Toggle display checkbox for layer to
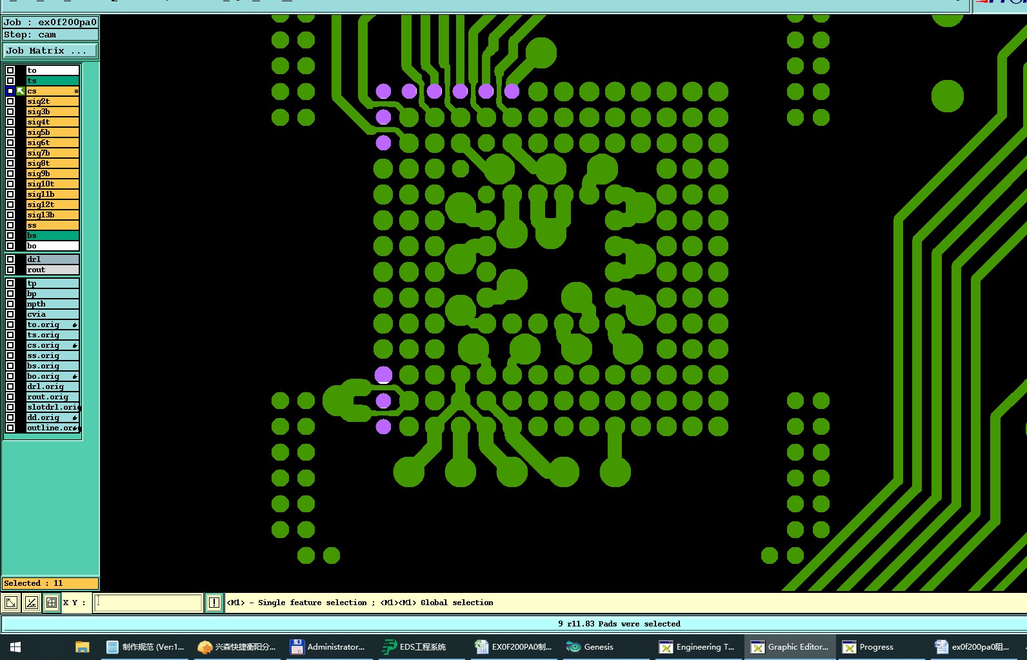 (x=10, y=70)
